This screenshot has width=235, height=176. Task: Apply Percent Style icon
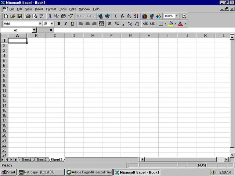[x=117, y=23]
